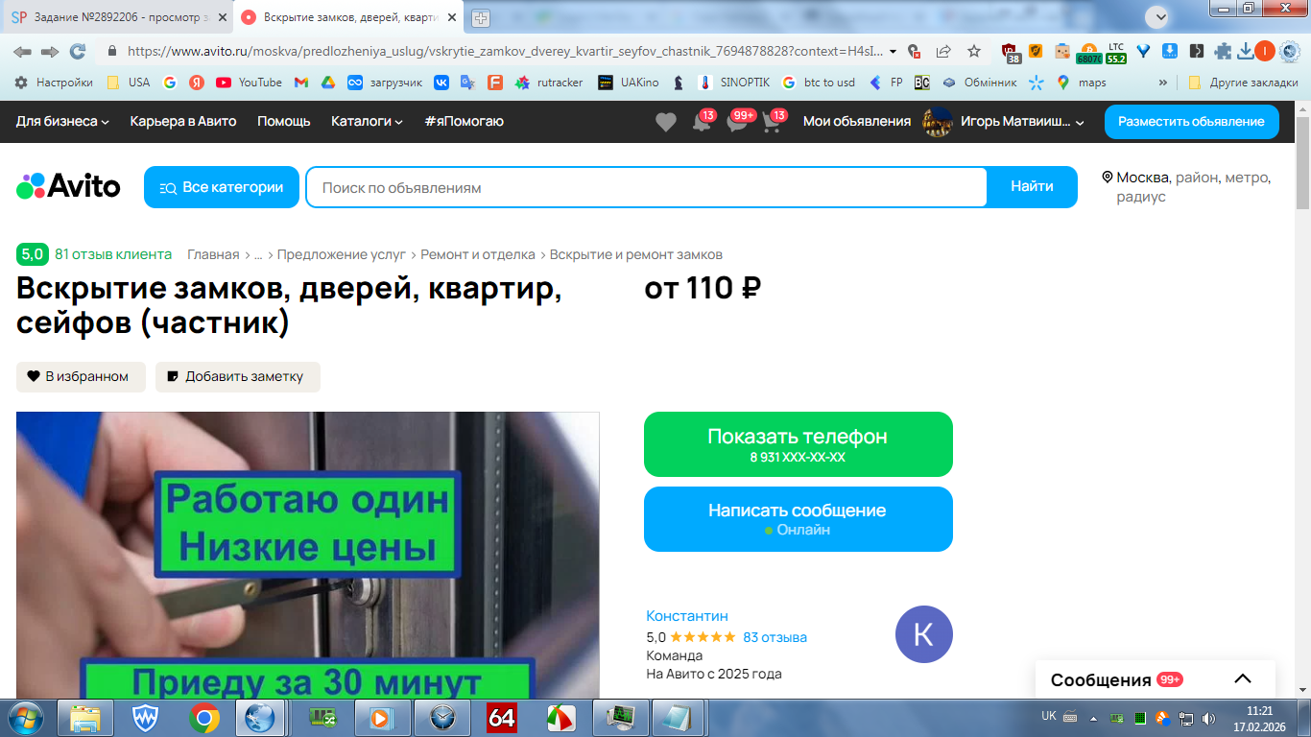The height and width of the screenshot is (737, 1311).
Task: Open file explorer from the taskbar
Action: [x=85, y=718]
